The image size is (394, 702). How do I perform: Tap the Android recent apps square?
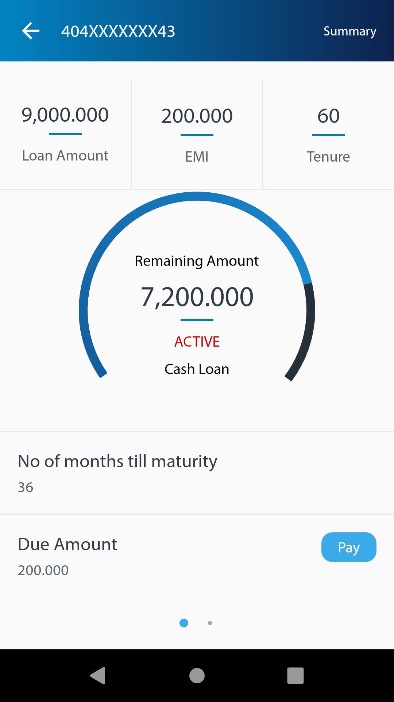click(295, 675)
